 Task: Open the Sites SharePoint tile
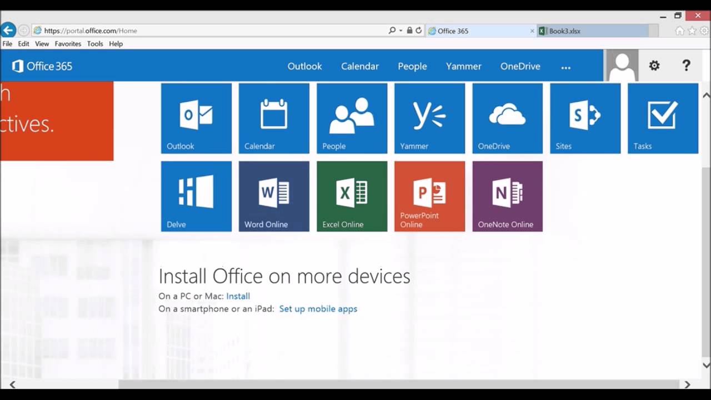pyautogui.click(x=585, y=118)
